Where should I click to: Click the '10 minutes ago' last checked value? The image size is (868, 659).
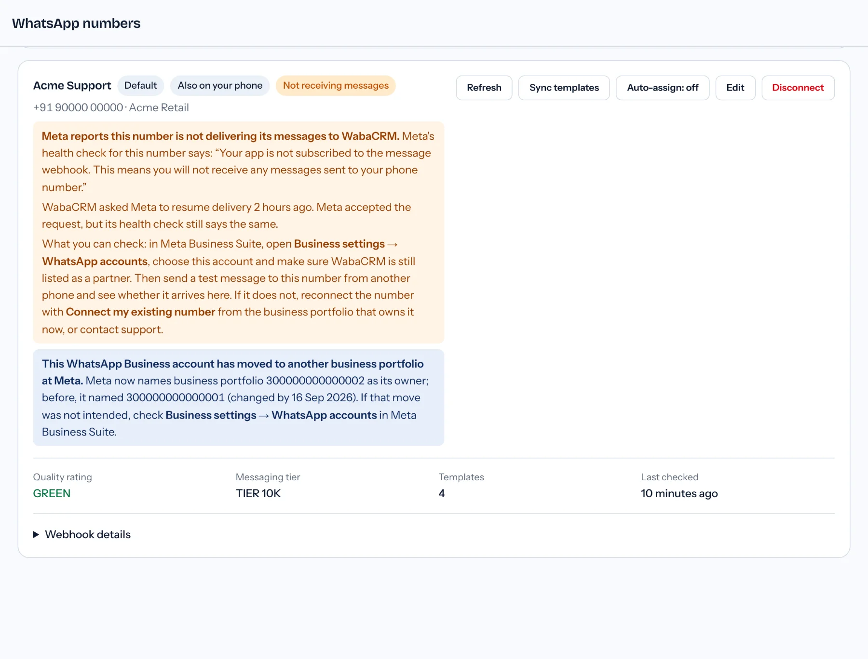tap(679, 493)
